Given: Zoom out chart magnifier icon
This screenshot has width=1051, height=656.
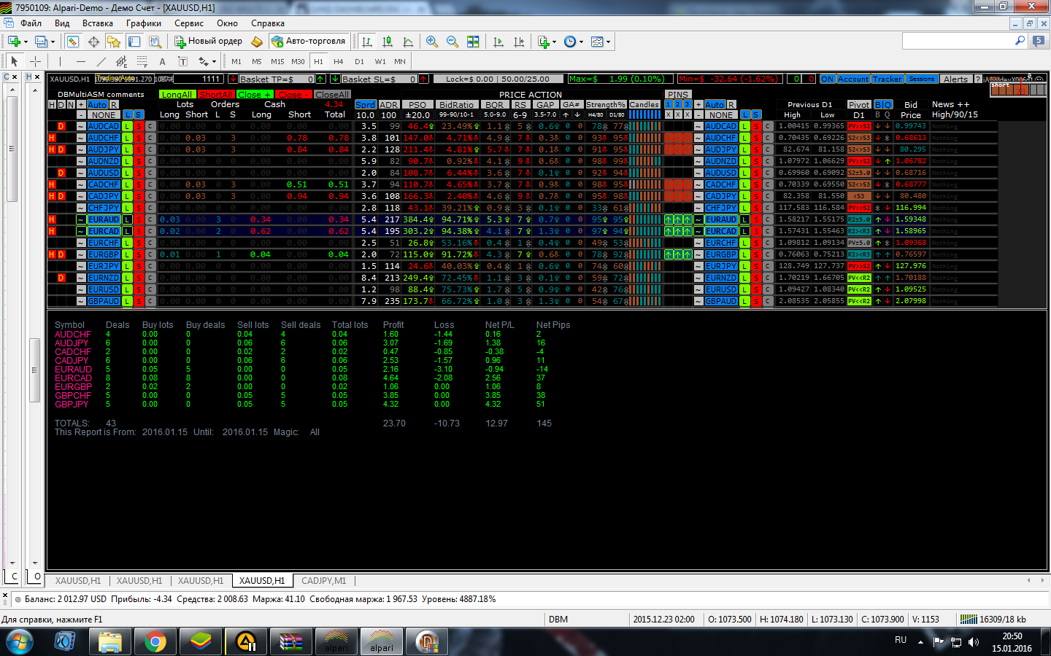Looking at the screenshot, I should (x=453, y=42).
